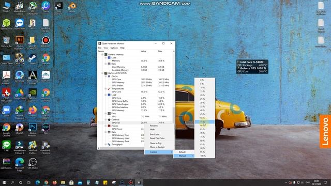Choose Reset Pen Color in context menu
Screen dimensions: 331x186
click(159, 138)
